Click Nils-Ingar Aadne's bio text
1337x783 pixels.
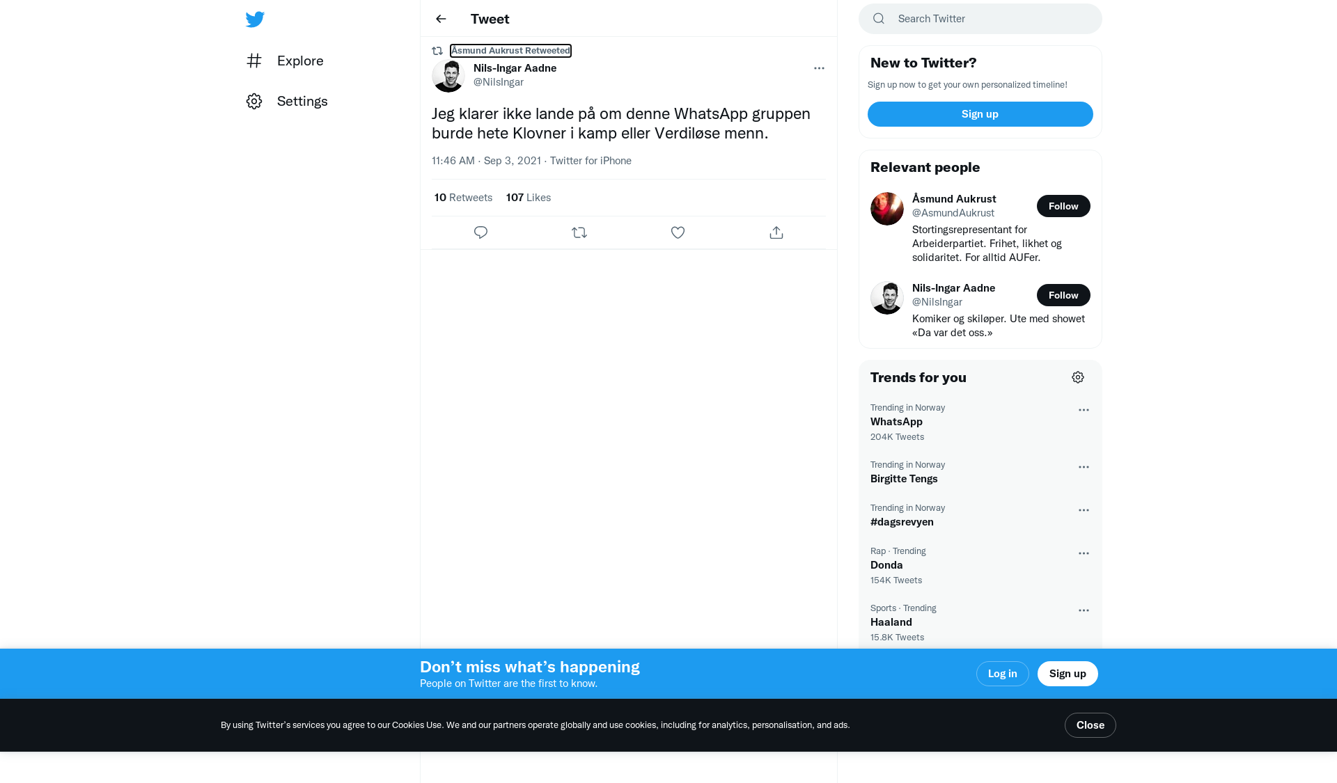(x=999, y=326)
